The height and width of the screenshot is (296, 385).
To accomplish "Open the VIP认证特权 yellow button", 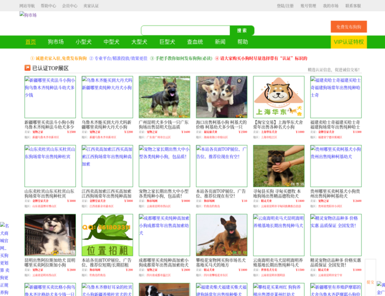I will 348,42.
